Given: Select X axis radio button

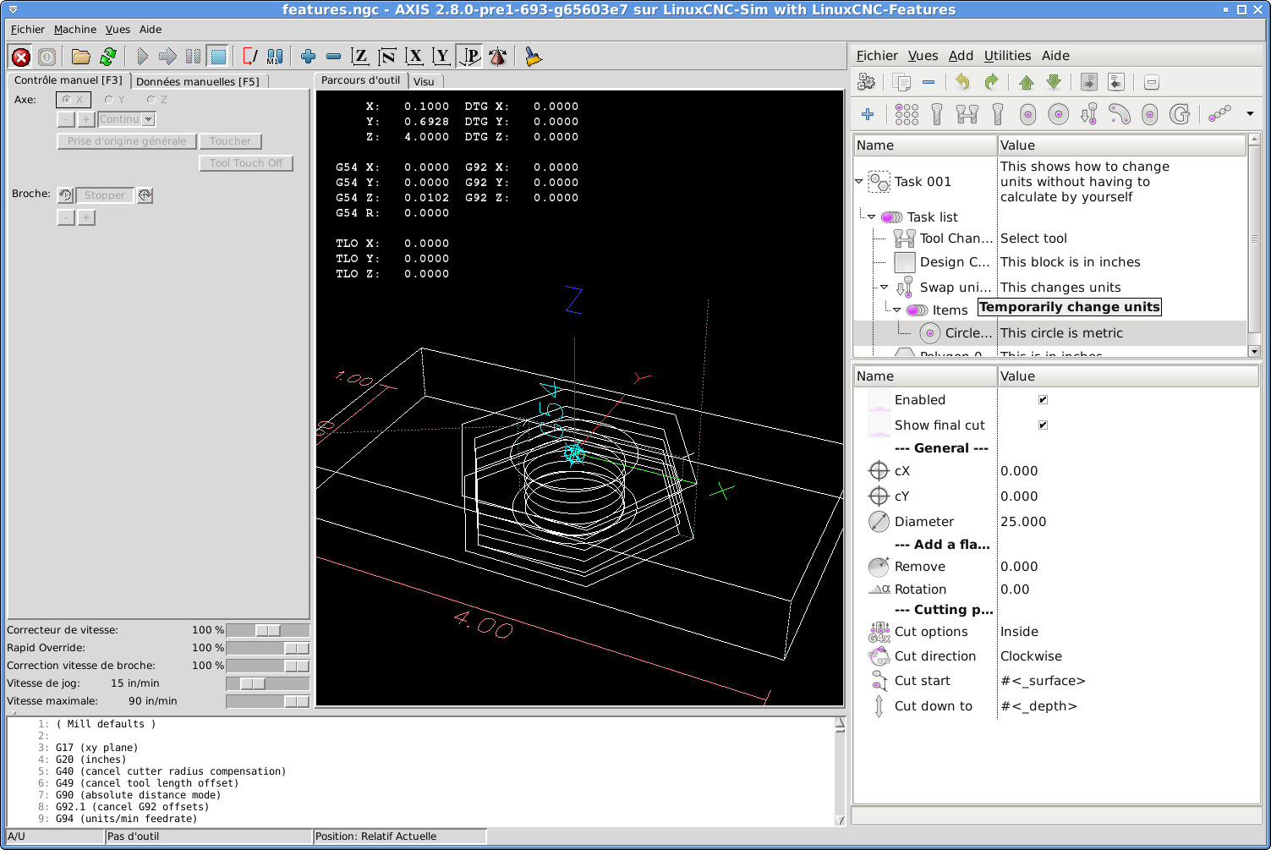Looking at the screenshot, I should (x=73, y=100).
